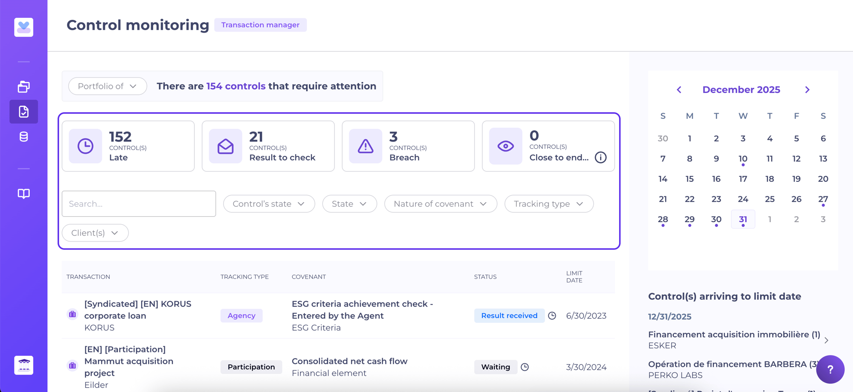
Task: Filter by 152 Late controls card
Action: point(128,146)
